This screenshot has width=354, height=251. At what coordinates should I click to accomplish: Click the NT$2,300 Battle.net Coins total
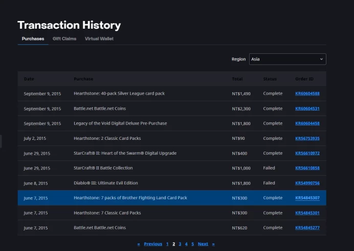[x=241, y=109]
